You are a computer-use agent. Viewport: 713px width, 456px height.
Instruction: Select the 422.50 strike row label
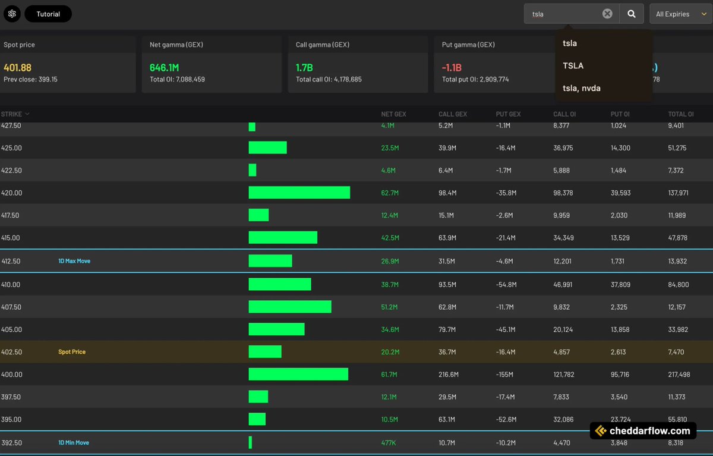[11, 171]
